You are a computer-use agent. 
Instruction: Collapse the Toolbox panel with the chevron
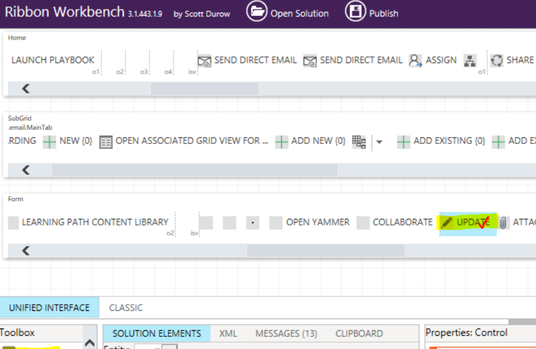point(89,342)
